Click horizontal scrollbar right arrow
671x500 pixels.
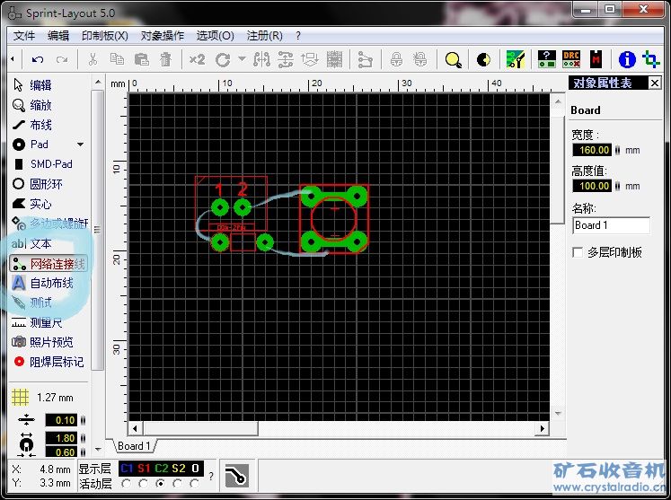[543, 428]
